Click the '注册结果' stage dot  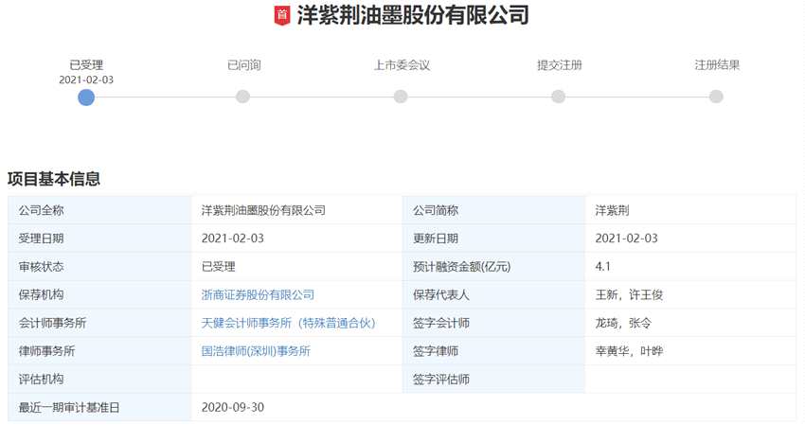[716, 97]
